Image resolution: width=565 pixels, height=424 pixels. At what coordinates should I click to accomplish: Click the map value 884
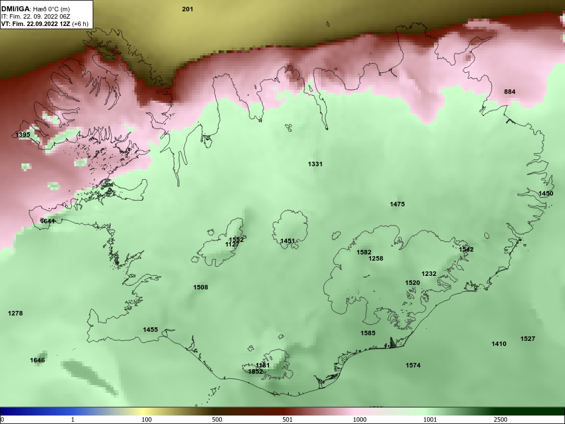tap(510, 92)
